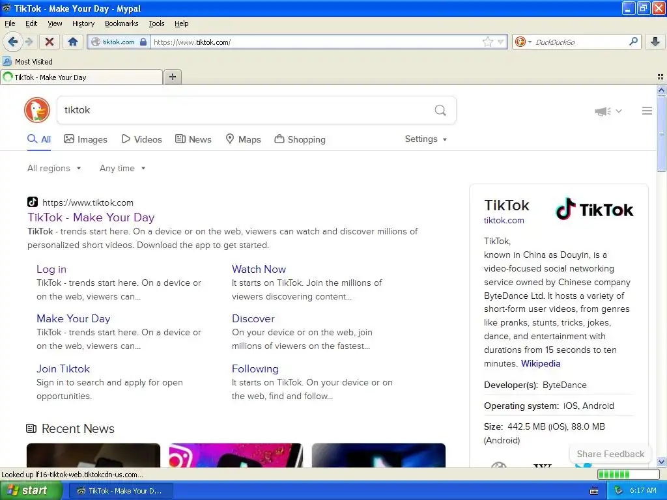Click the taskbar clock showing 6:17 AM
The width and height of the screenshot is (667, 500).
click(x=643, y=491)
